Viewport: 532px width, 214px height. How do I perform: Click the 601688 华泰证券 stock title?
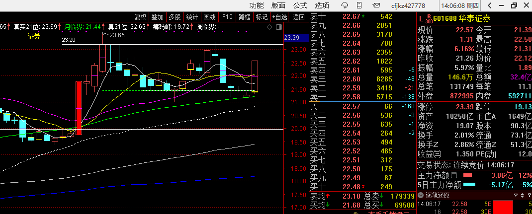[462, 19]
